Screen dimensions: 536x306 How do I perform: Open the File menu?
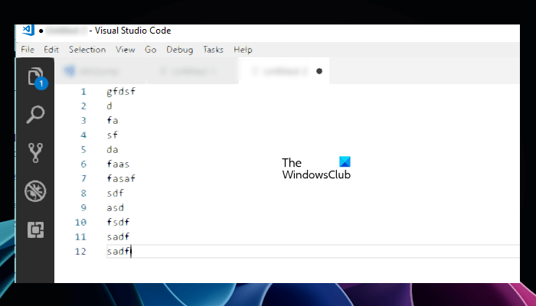[x=28, y=50]
